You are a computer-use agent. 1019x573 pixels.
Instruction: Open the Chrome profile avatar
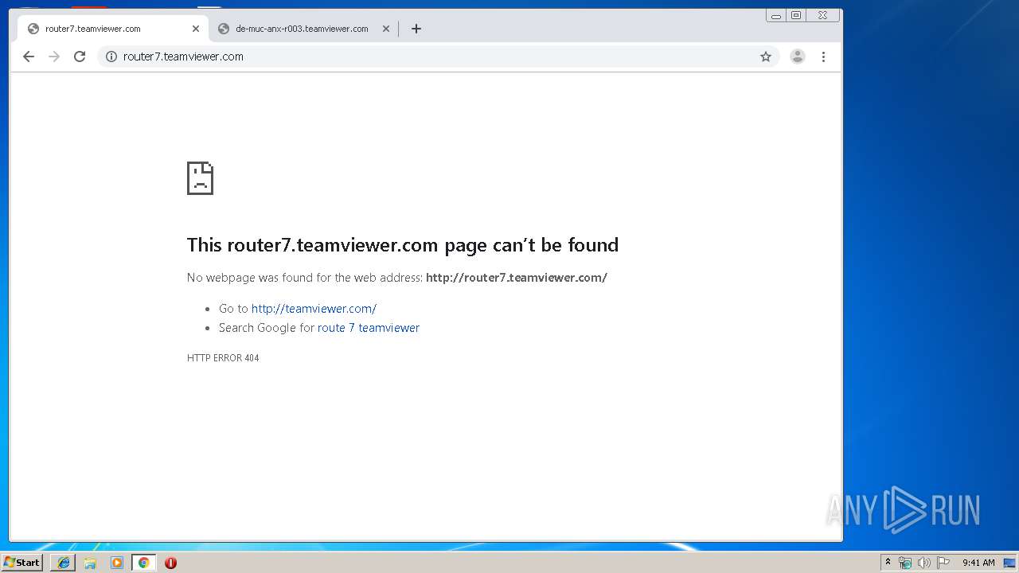(x=798, y=57)
